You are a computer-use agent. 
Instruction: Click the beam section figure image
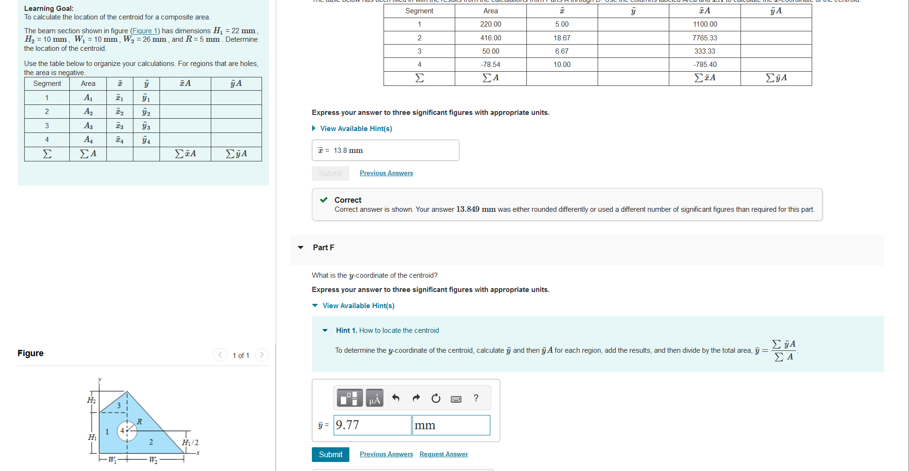tap(144, 421)
